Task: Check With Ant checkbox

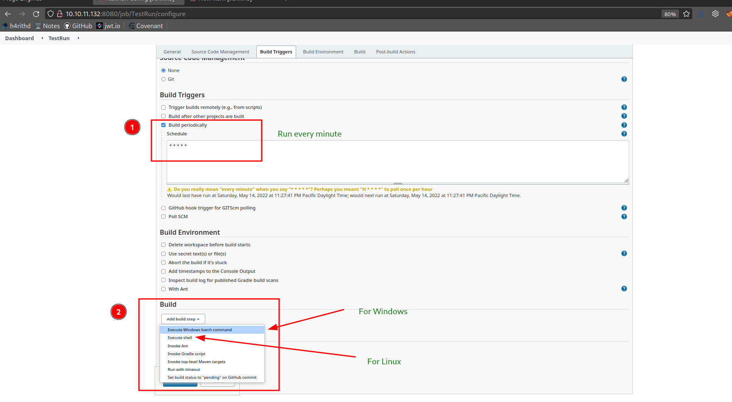Action: tap(163, 289)
